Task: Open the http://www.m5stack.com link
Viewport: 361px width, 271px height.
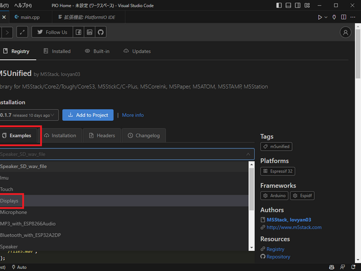Action: tap(294, 228)
